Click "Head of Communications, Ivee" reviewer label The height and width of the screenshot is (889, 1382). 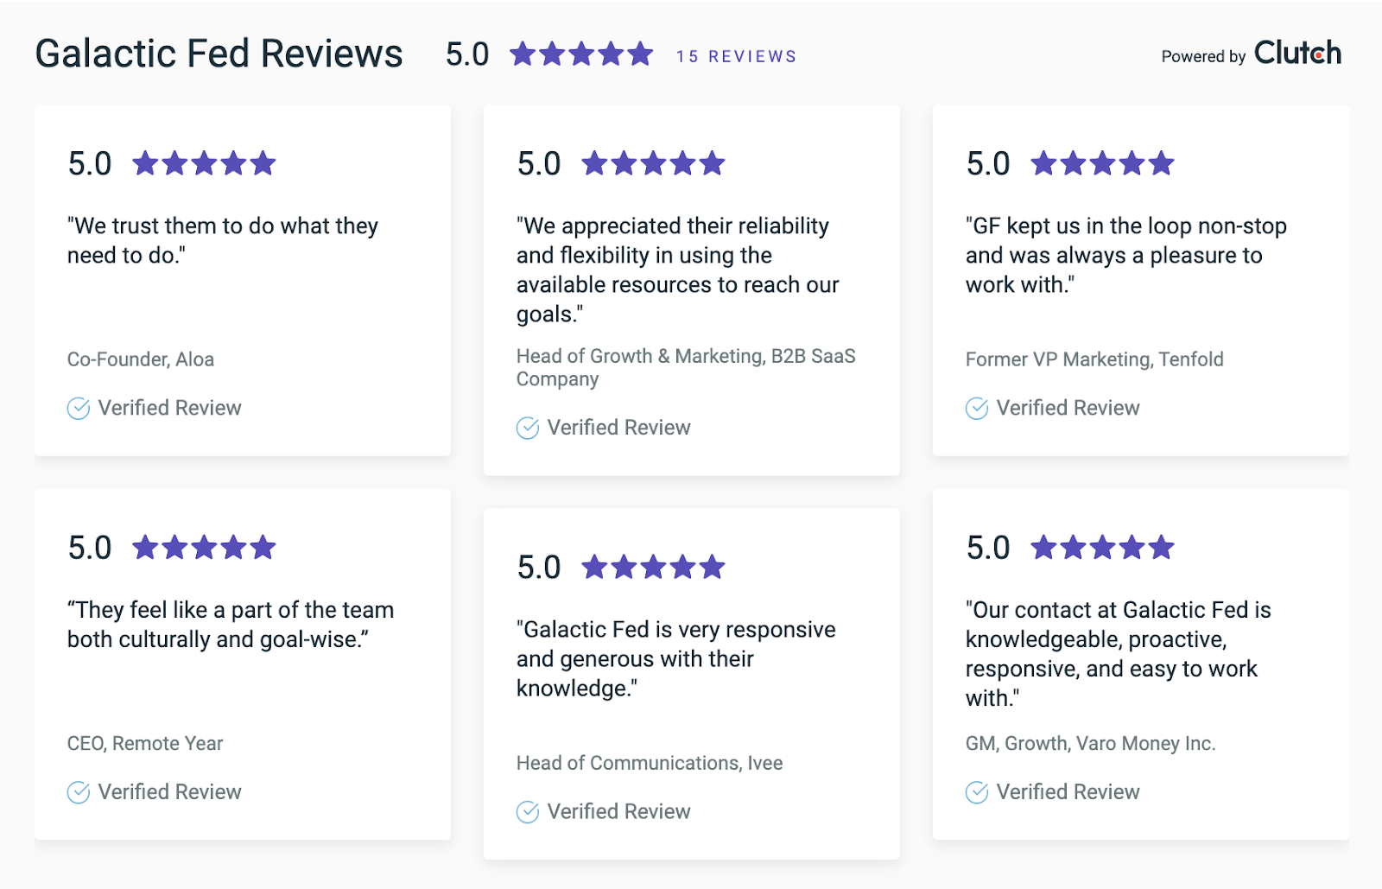click(x=650, y=763)
